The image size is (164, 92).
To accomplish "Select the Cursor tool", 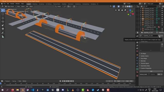I will pyautogui.click(x=3, y=14).
